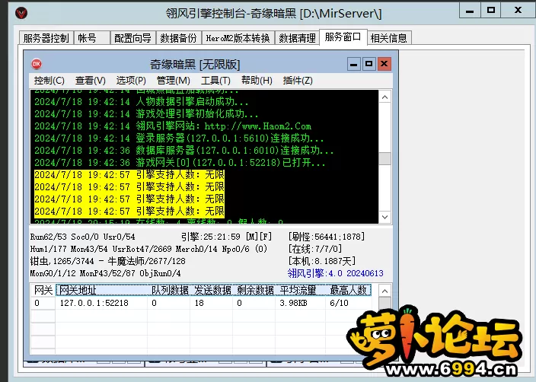Viewport: 536px width, 382px height.
Task: Open the 帐号 tab
Action: pos(92,38)
